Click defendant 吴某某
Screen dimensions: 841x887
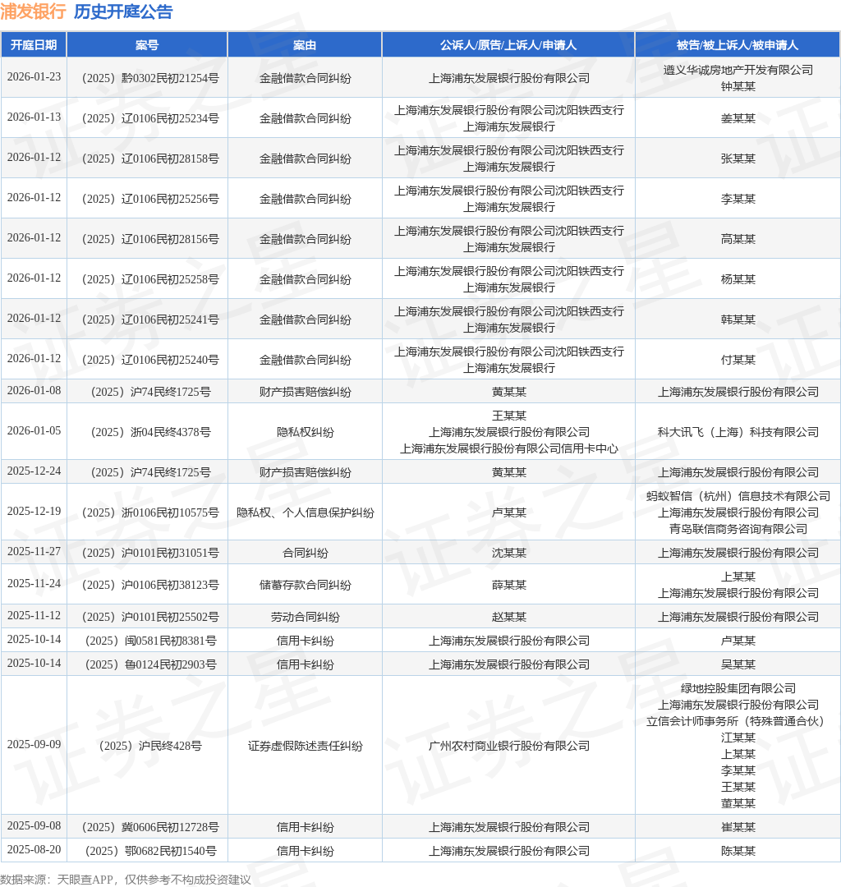pos(738,664)
